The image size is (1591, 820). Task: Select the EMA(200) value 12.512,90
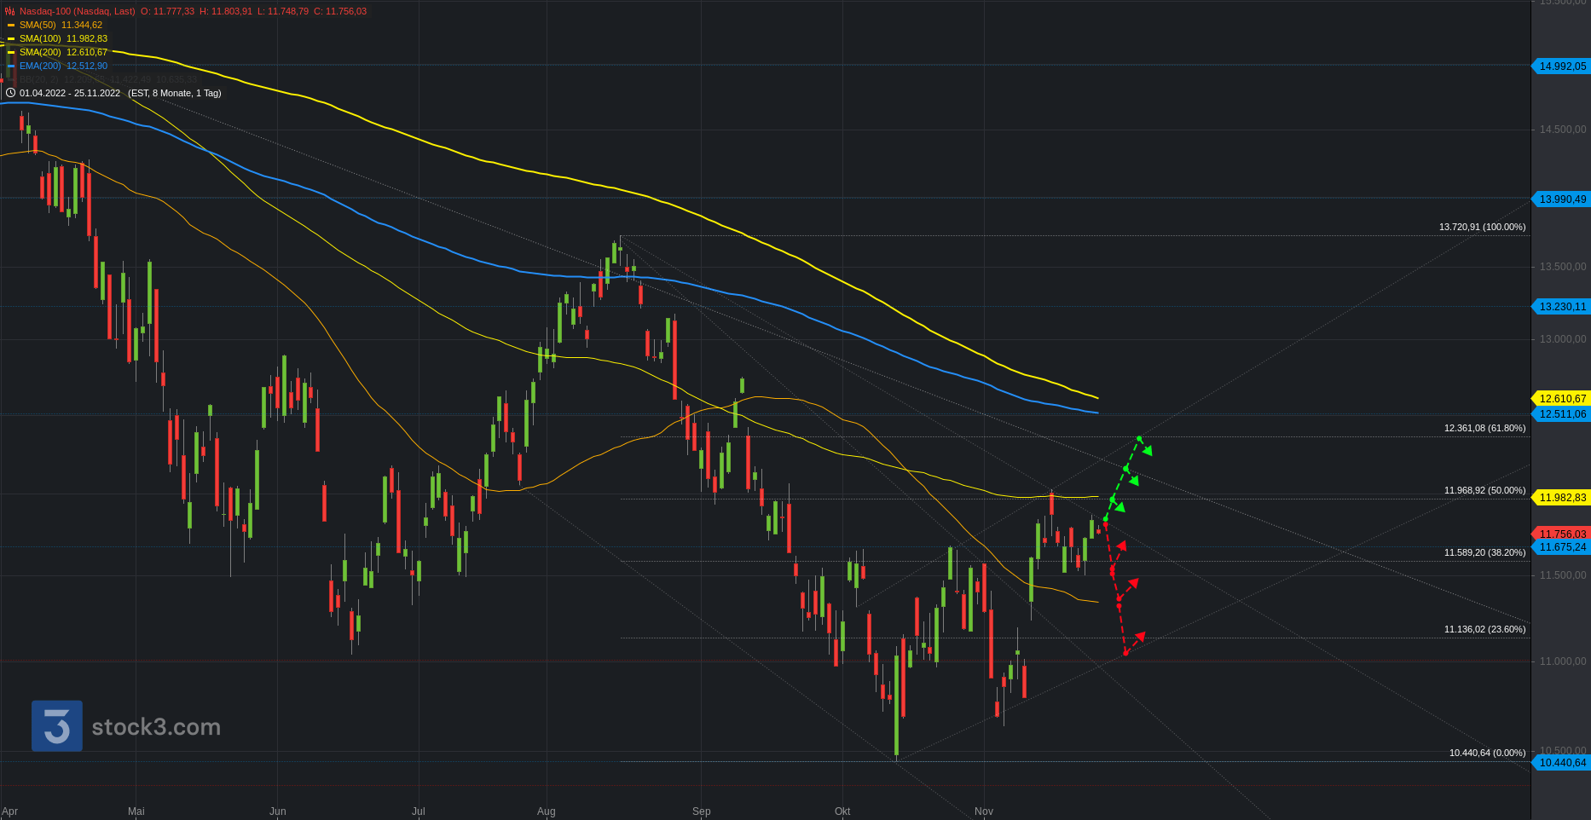(x=87, y=66)
